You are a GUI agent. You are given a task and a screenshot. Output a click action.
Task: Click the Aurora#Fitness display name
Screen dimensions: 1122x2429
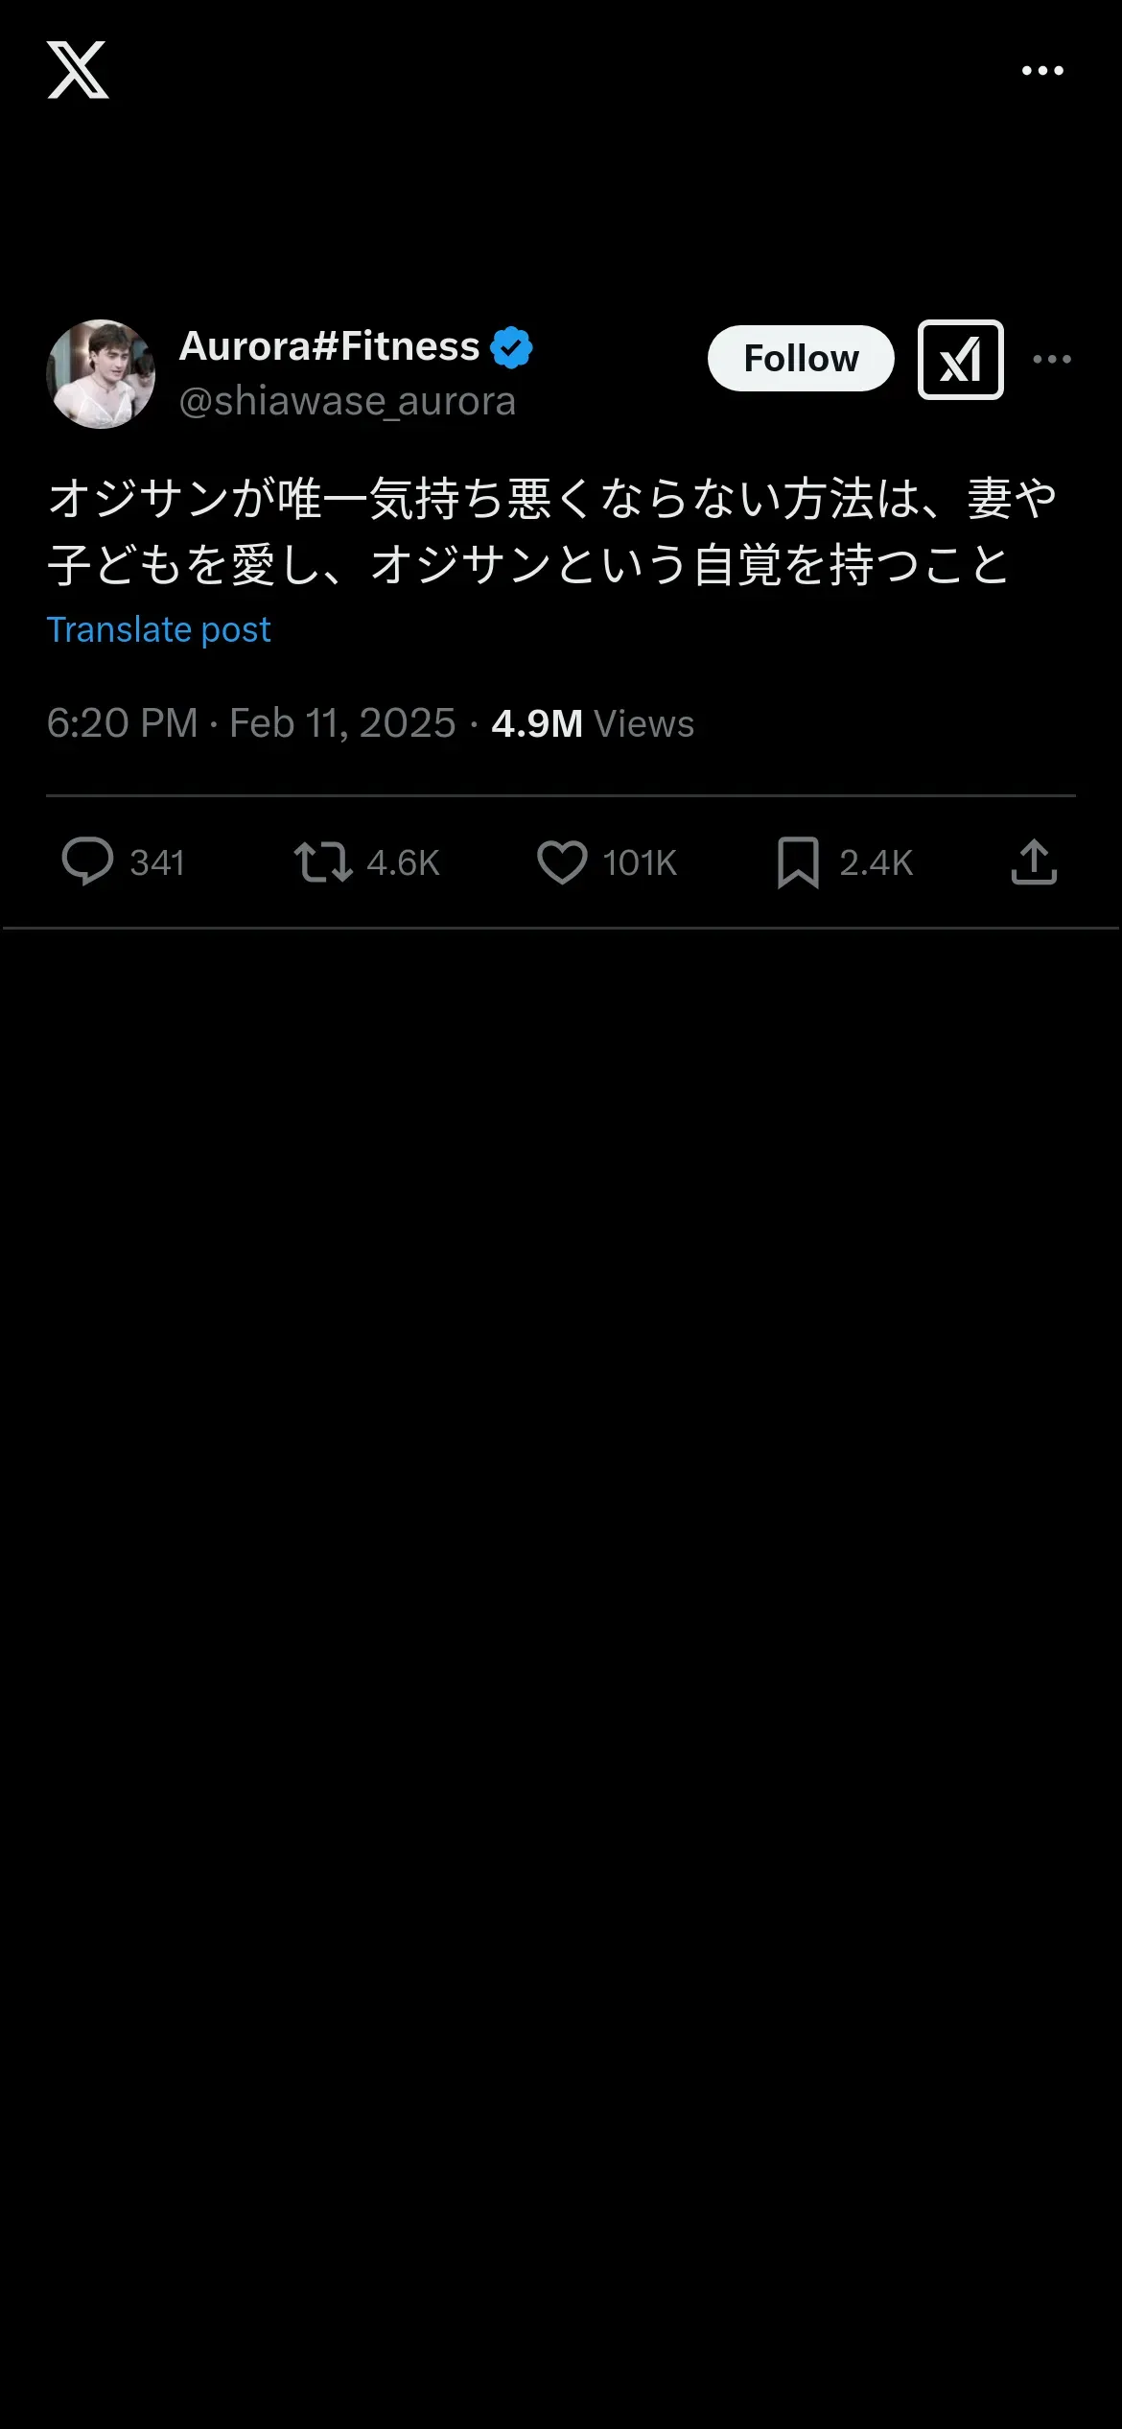[x=329, y=346]
